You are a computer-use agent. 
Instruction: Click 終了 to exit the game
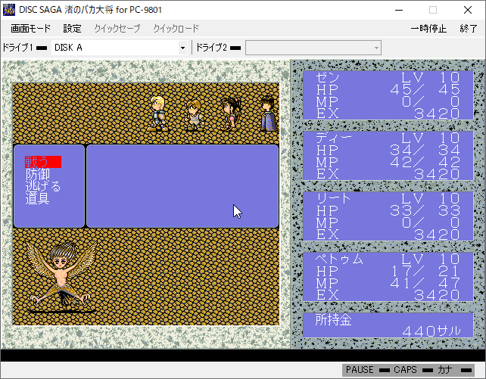point(469,29)
